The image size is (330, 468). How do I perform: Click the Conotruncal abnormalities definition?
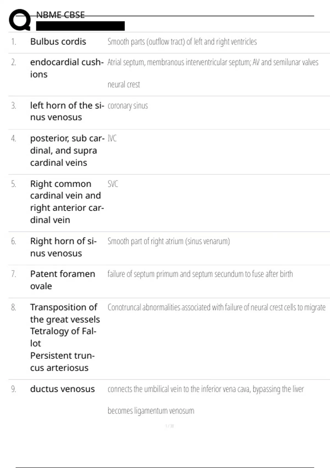coord(216,307)
